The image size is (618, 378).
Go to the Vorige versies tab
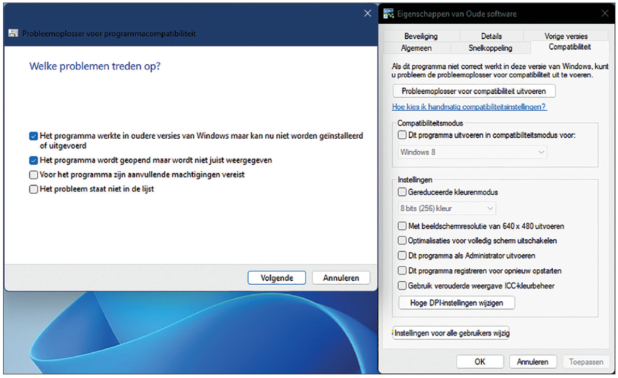click(x=566, y=36)
